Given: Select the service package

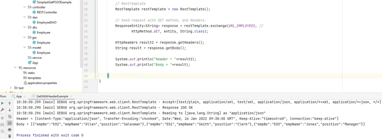Looking at the screenshot, I should coord(37,58).
